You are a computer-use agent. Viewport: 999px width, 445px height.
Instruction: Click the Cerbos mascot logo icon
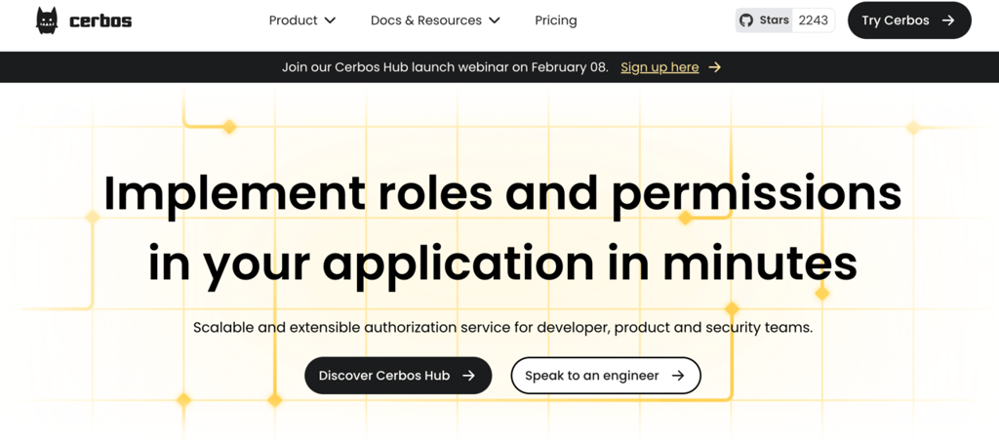pos(47,20)
